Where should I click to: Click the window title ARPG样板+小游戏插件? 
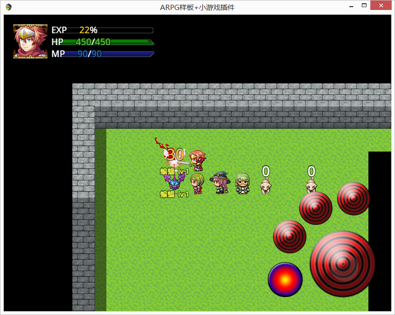(197, 8)
